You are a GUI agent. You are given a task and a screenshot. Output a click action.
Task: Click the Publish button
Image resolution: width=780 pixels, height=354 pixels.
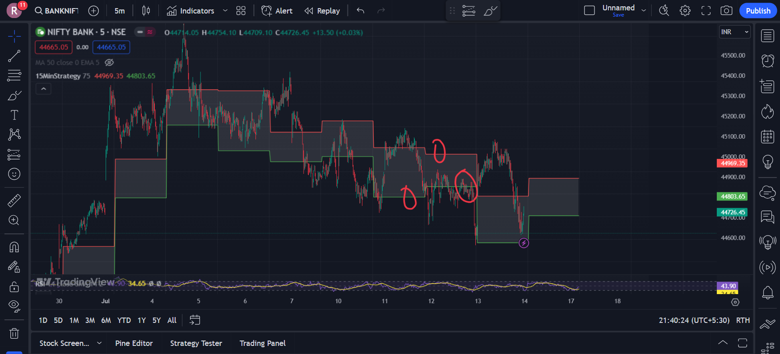(758, 11)
